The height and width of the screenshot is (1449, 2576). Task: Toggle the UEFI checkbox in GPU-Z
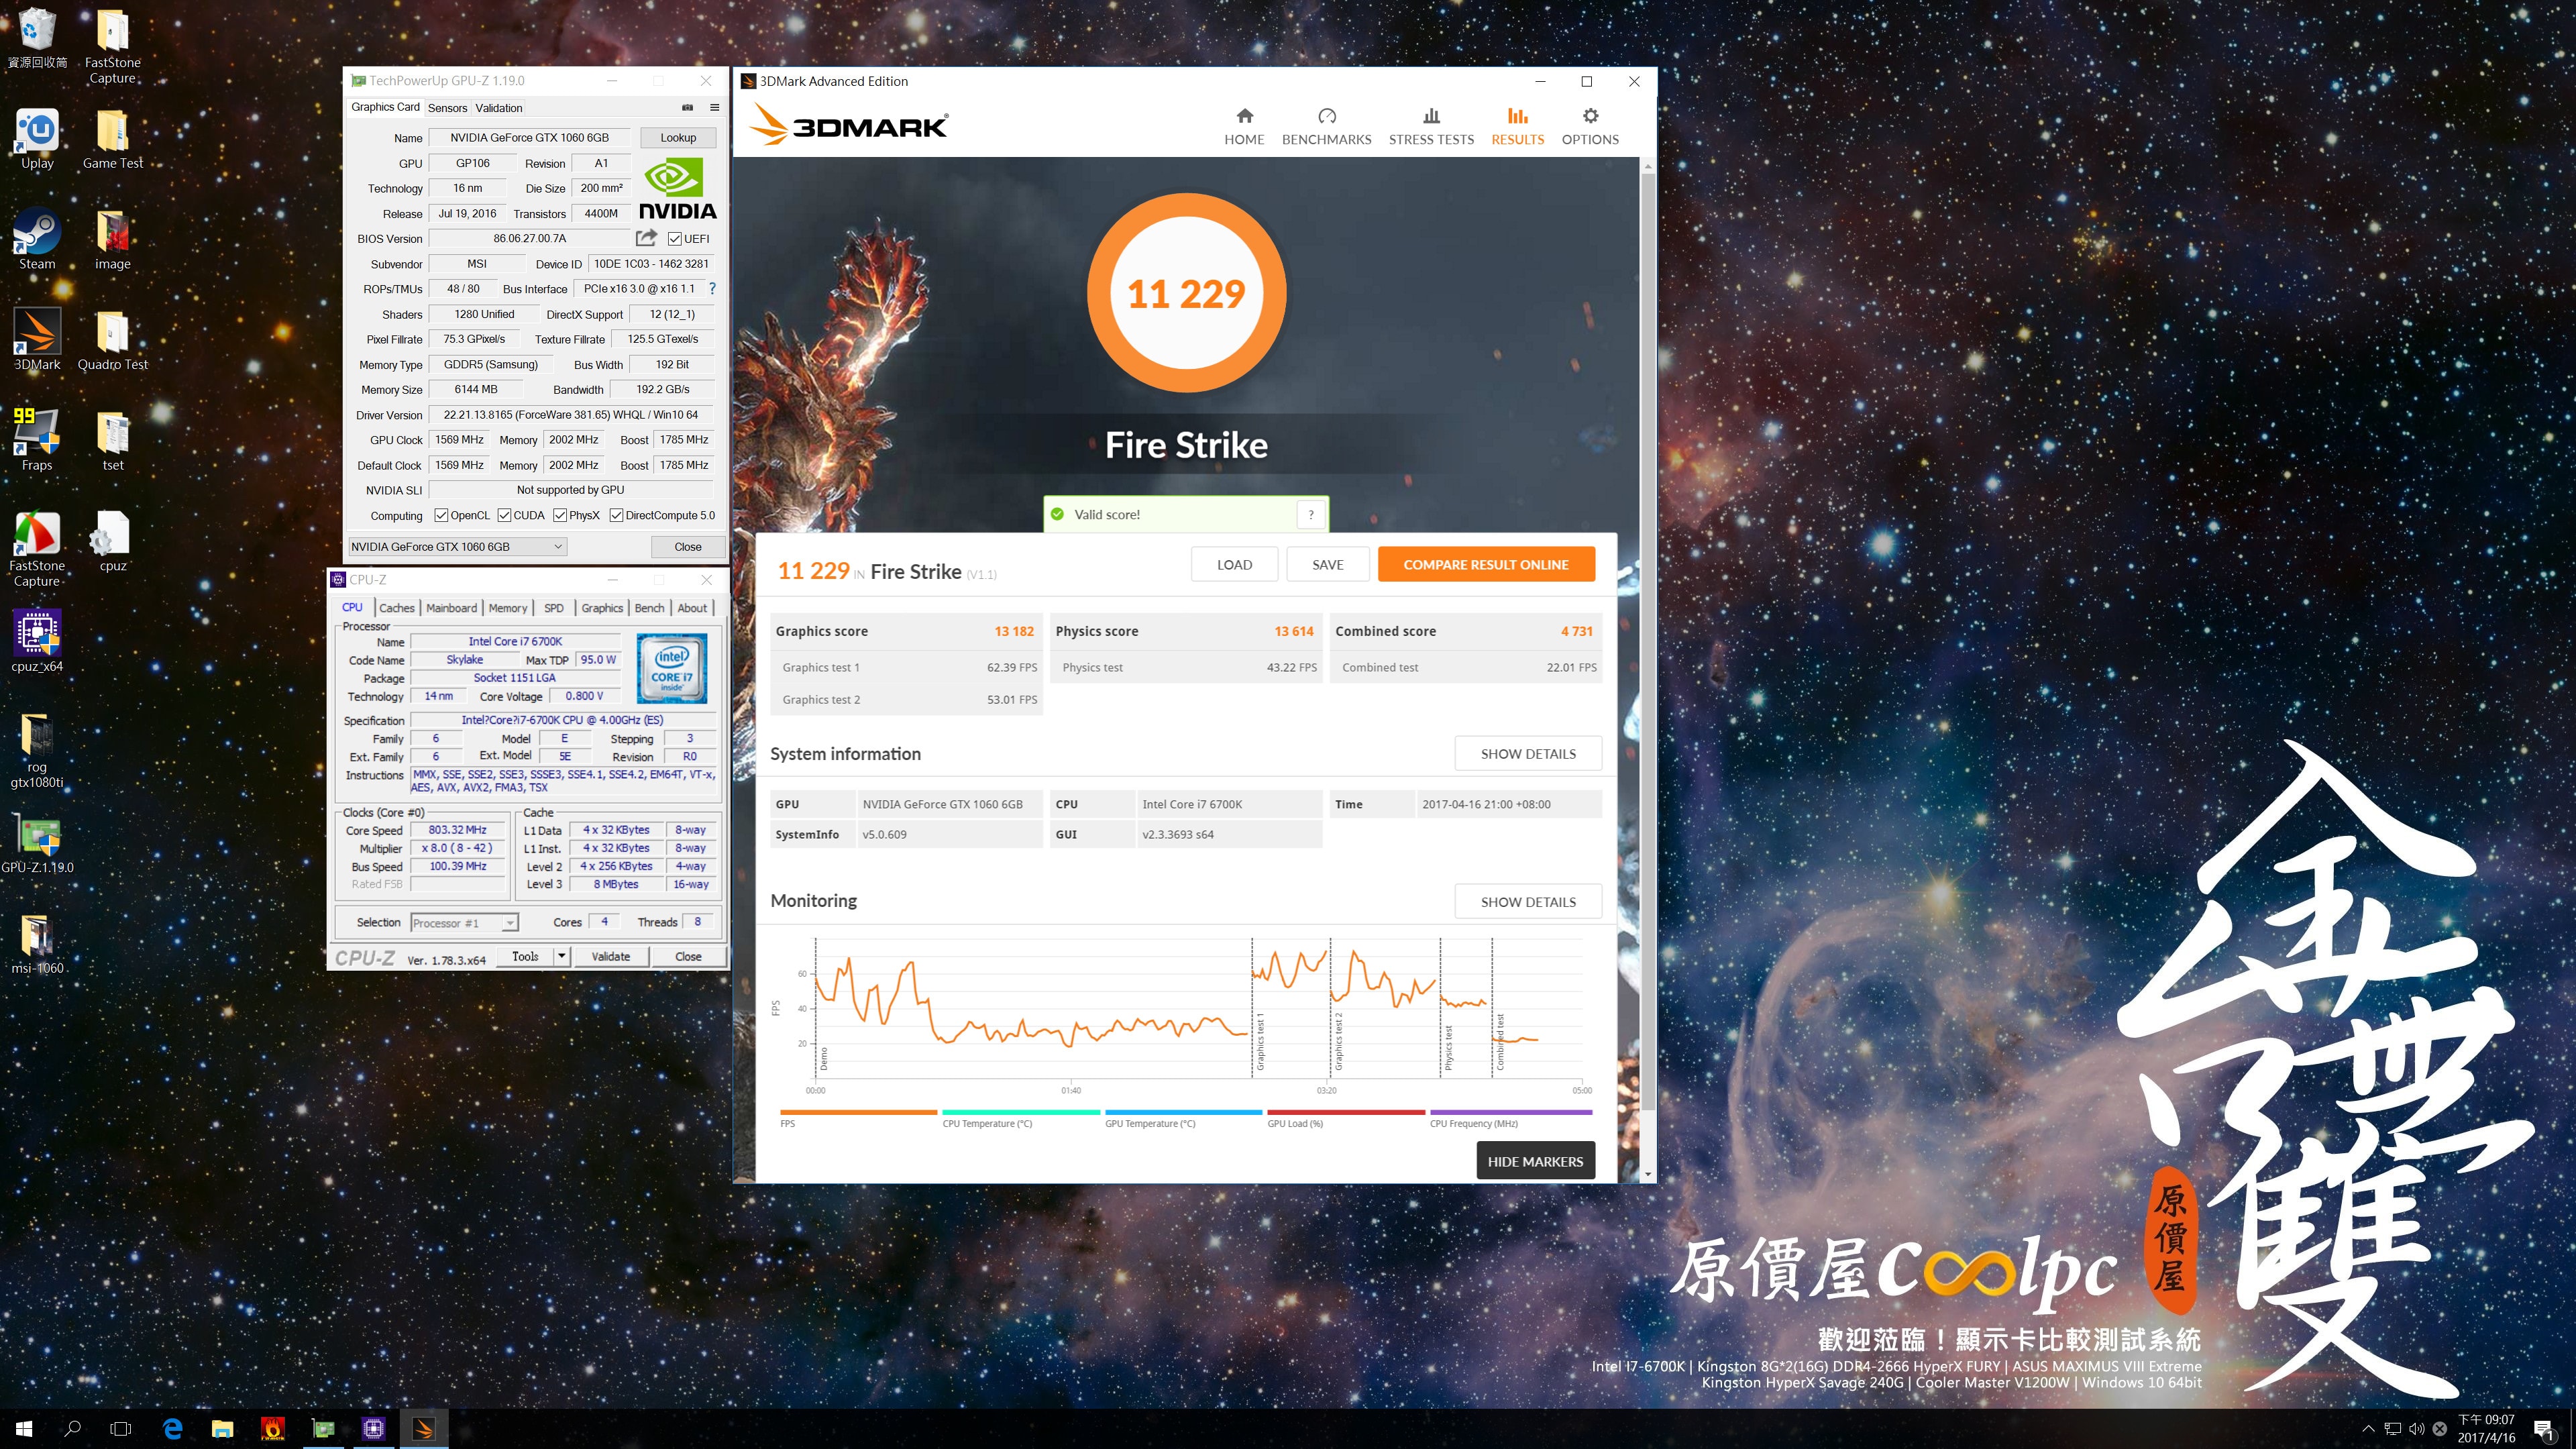(x=675, y=239)
